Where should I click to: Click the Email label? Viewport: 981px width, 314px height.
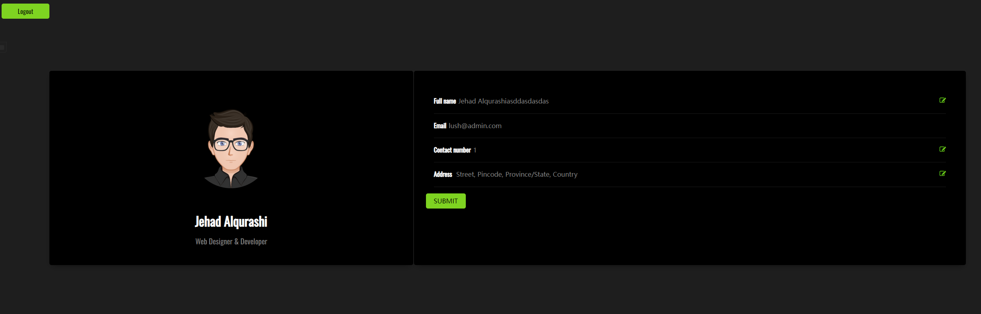pyautogui.click(x=440, y=126)
